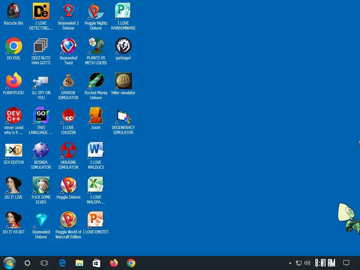Open the Action Center notifications icon

point(346,263)
